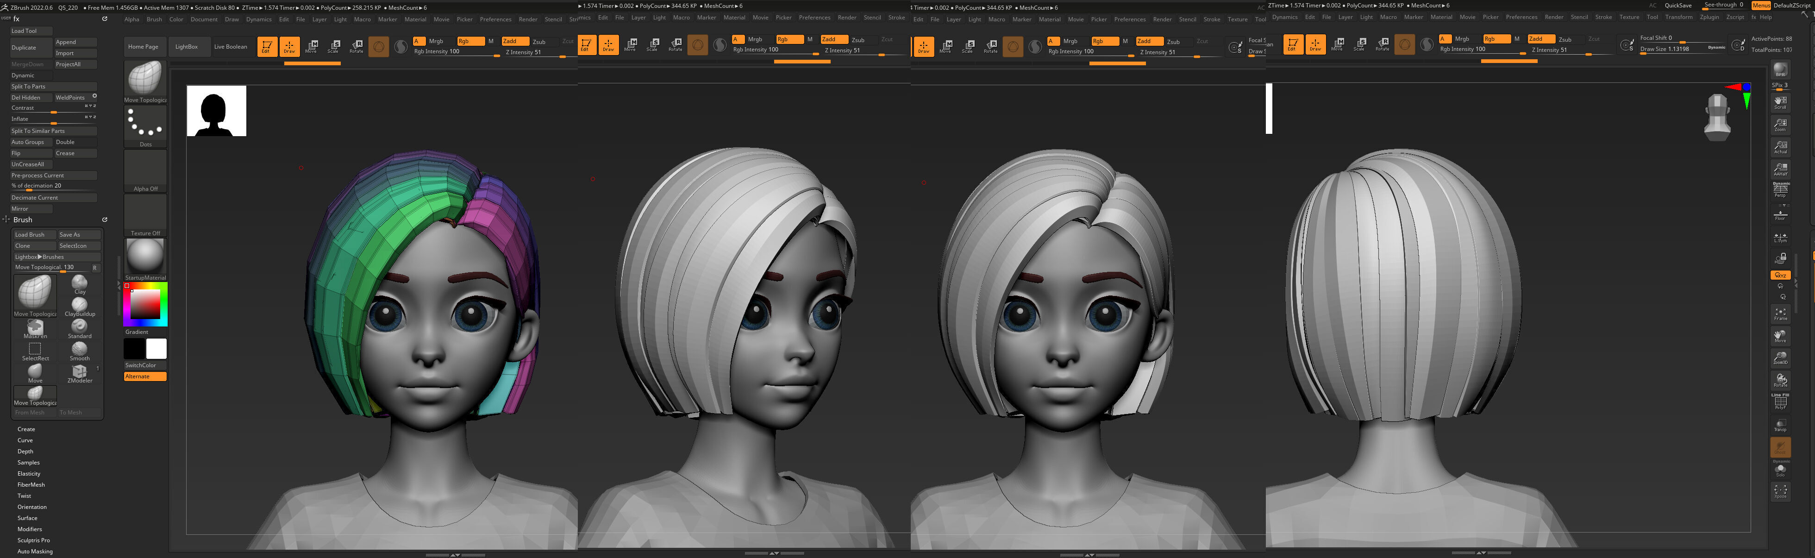Screen dimensions: 1815x558
Task: Activate the Scroll canvas icon
Action: [1780, 103]
